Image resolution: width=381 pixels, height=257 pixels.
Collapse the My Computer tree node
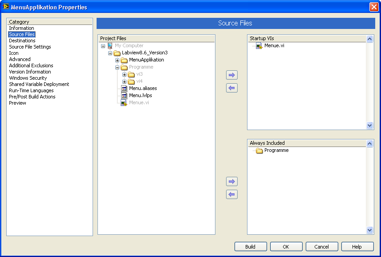(x=103, y=46)
